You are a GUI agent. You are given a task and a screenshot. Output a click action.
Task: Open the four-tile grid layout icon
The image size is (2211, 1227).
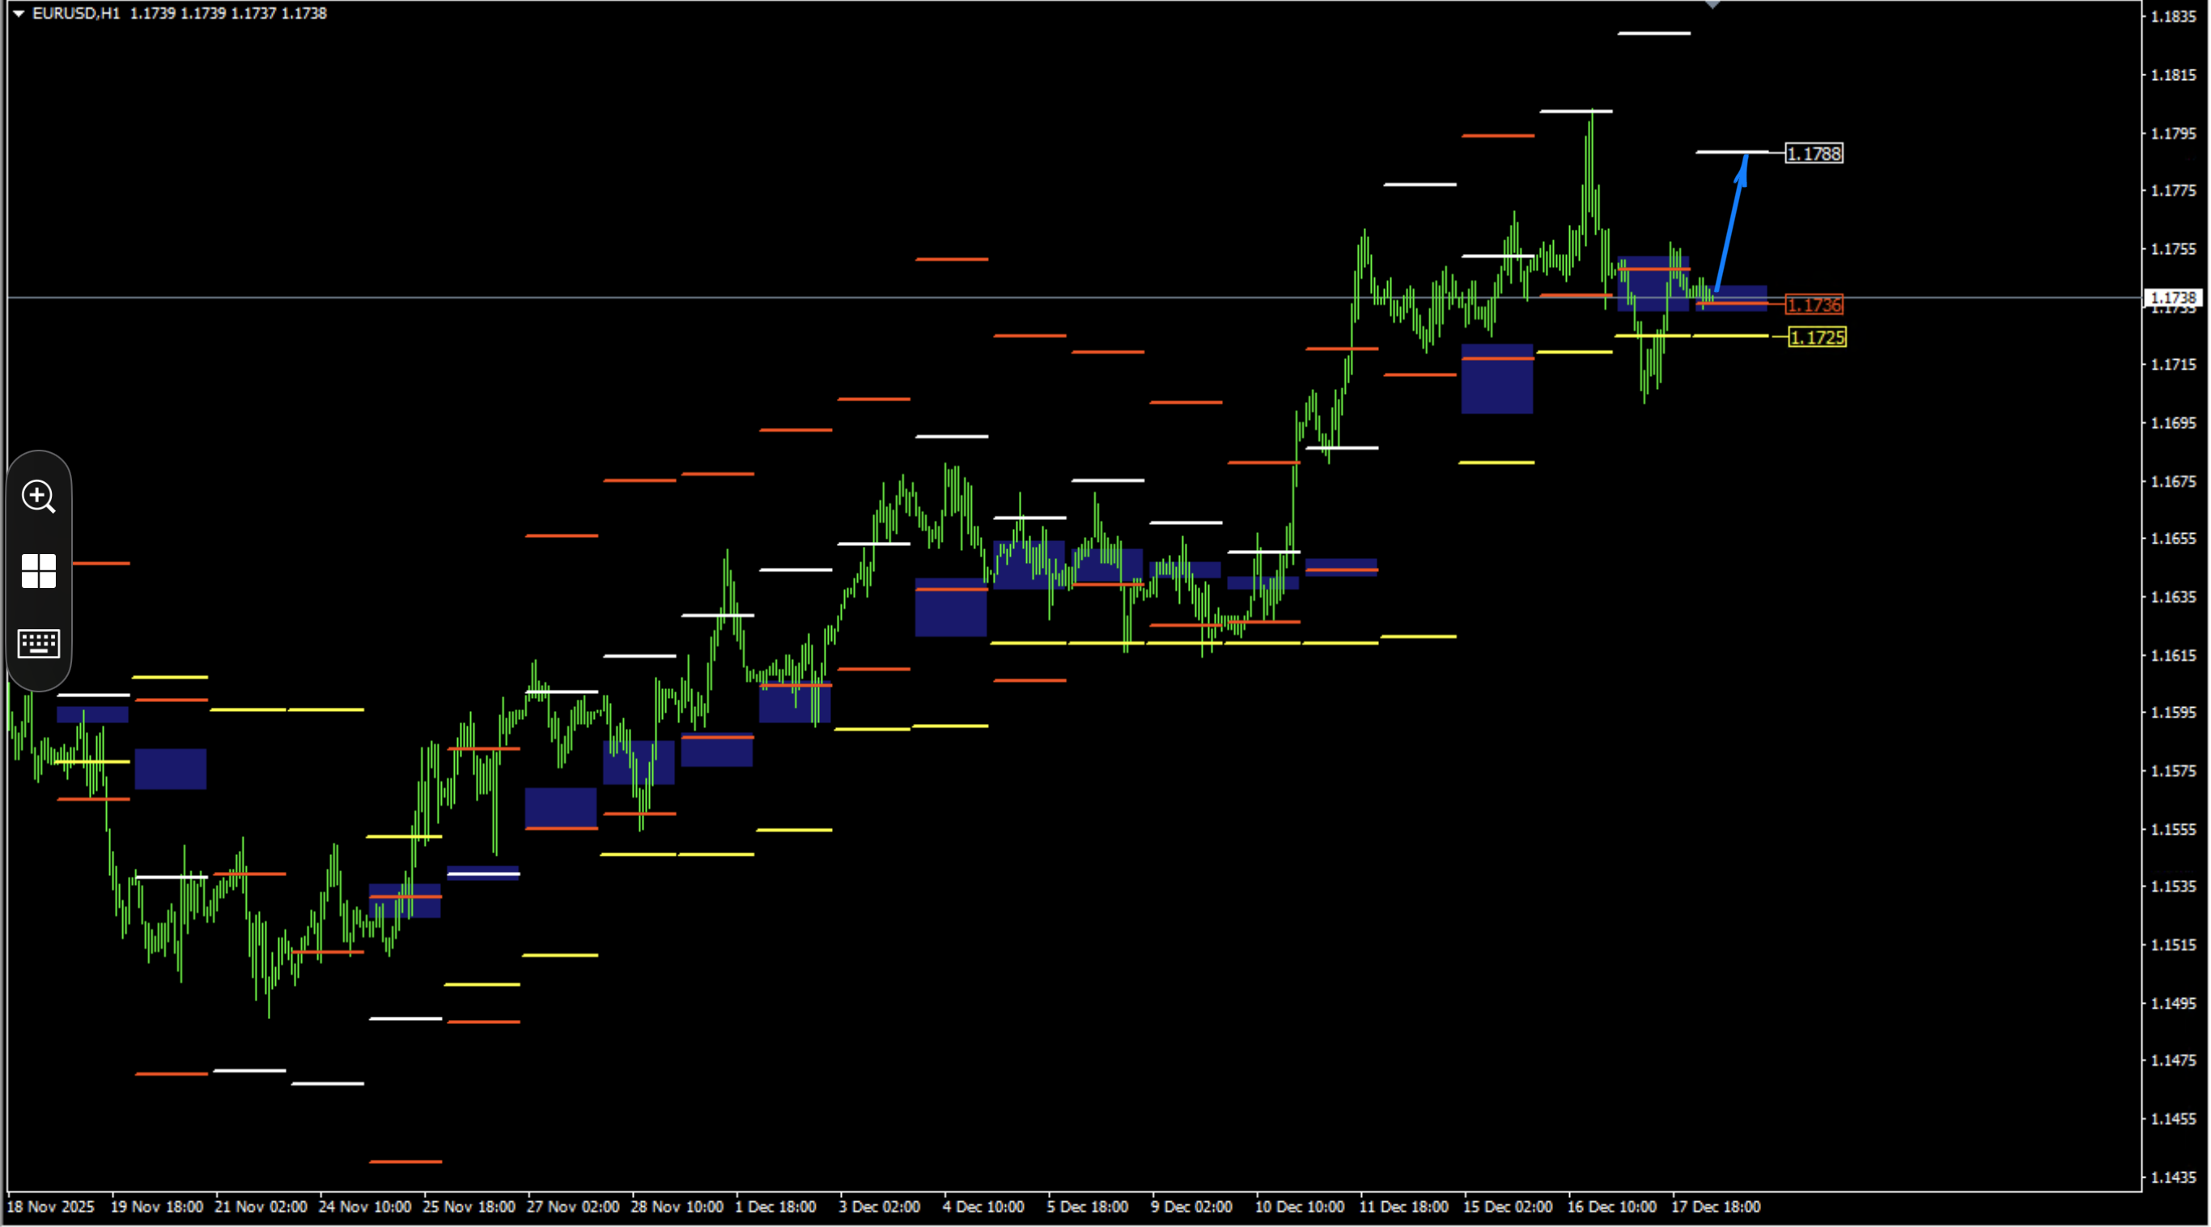click(x=39, y=570)
